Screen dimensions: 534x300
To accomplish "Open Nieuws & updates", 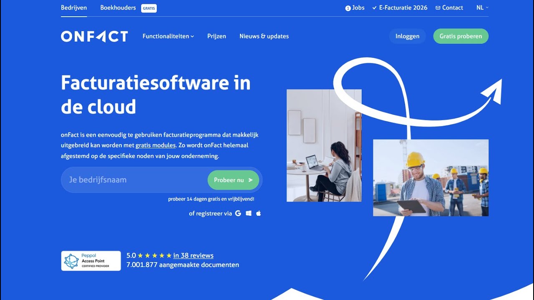I will (x=264, y=36).
